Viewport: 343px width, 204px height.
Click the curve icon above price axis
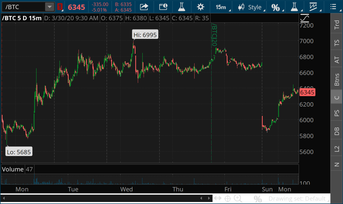click(305, 18)
